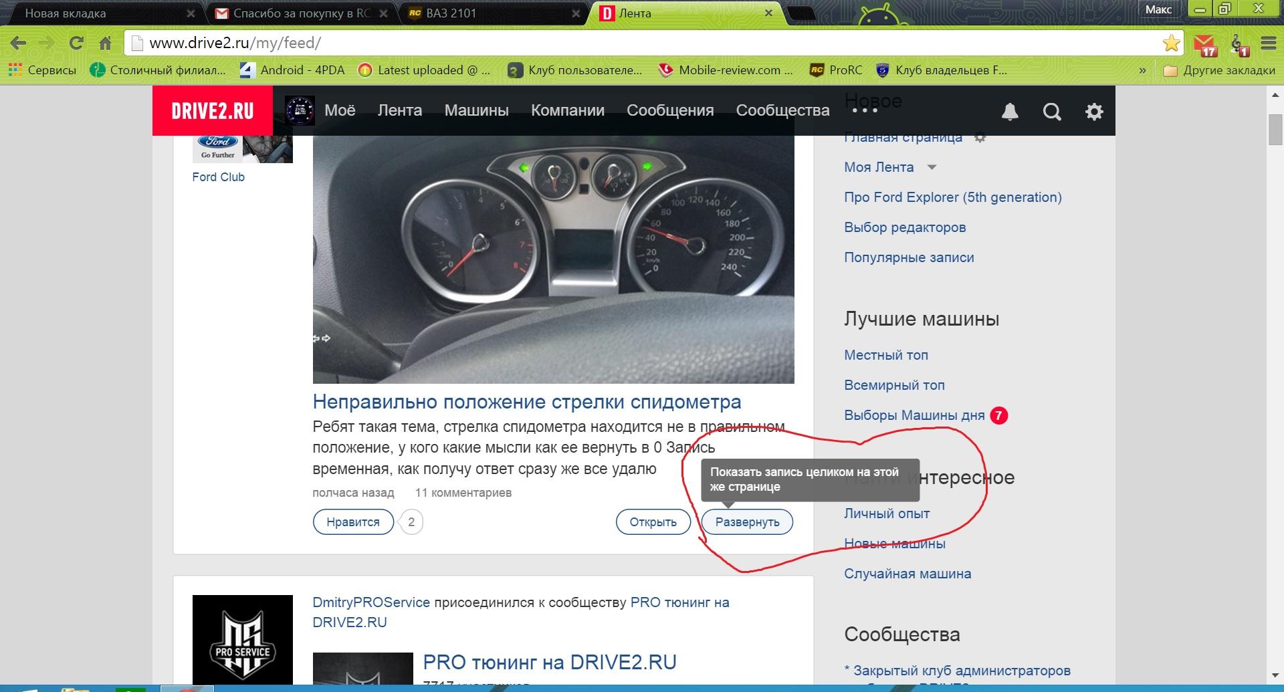
Task: Open the Mobile-review.com bookmark
Action: [x=726, y=70]
